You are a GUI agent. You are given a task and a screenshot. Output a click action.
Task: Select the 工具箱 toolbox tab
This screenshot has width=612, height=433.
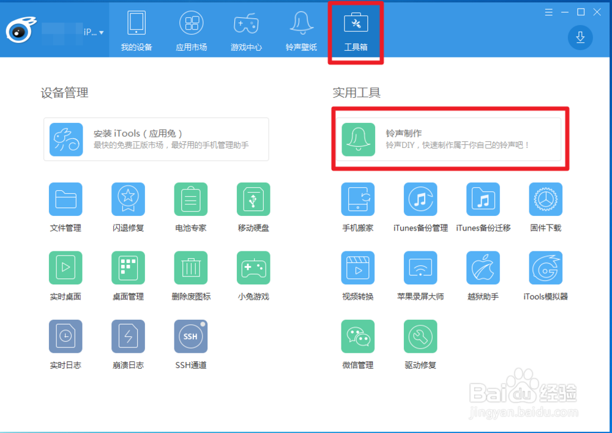click(356, 31)
